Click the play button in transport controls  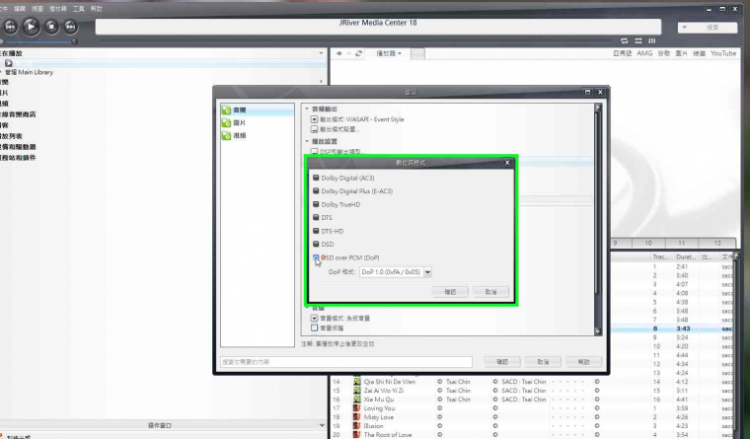tap(32, 27)
